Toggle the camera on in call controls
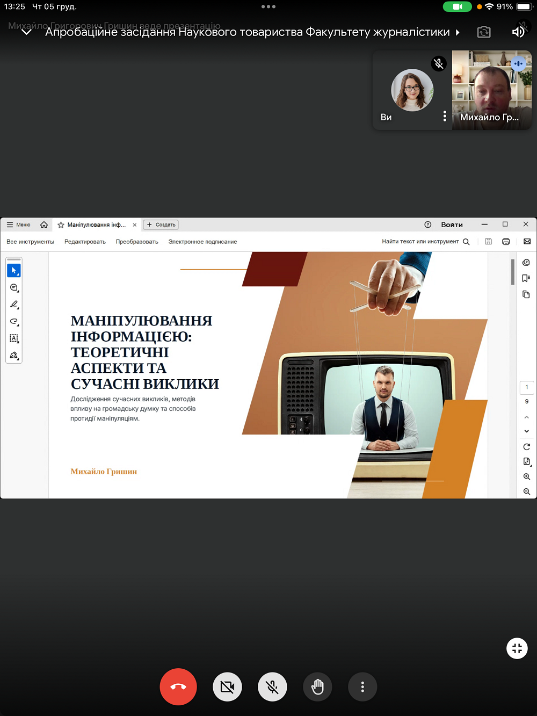Screen dimensions: 537x716 pos(227,686)
